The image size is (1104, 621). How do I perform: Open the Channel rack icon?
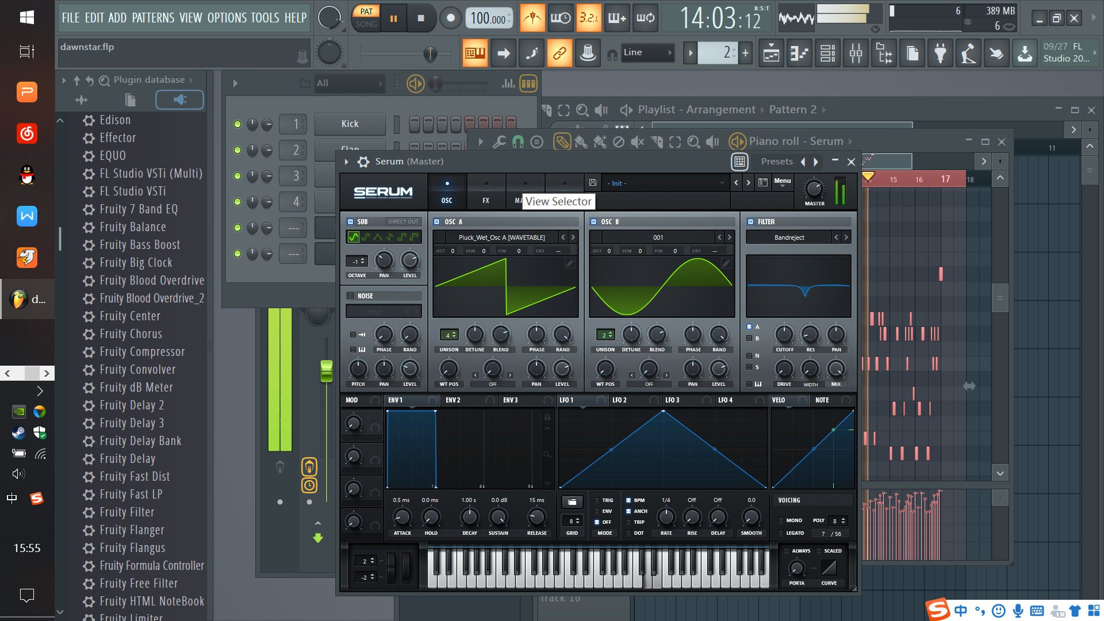tap(827, 53)
